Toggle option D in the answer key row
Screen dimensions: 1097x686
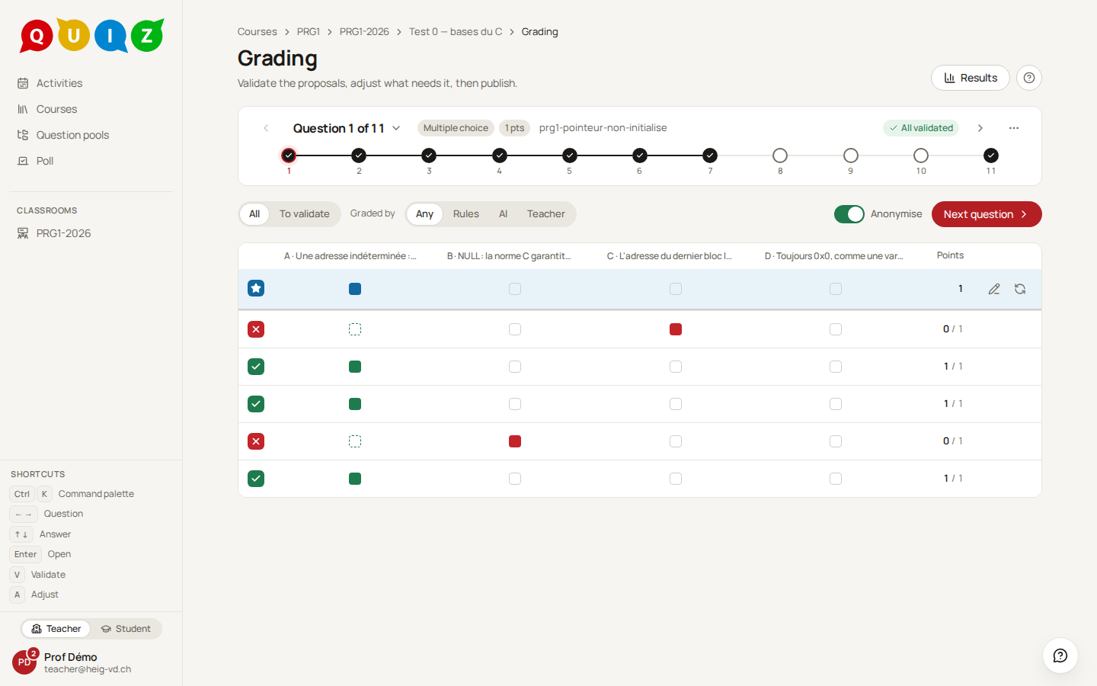coord(836,289)
